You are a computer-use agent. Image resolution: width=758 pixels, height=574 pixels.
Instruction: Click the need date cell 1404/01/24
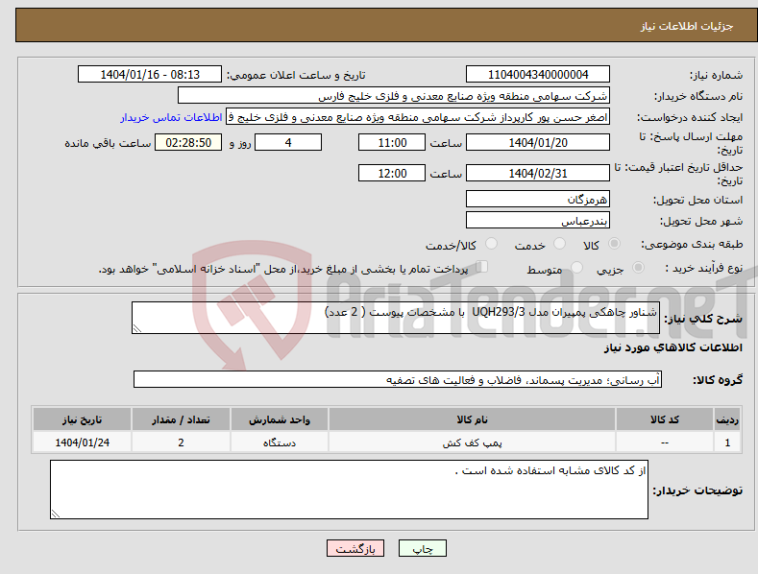click(x=83, y=442)
